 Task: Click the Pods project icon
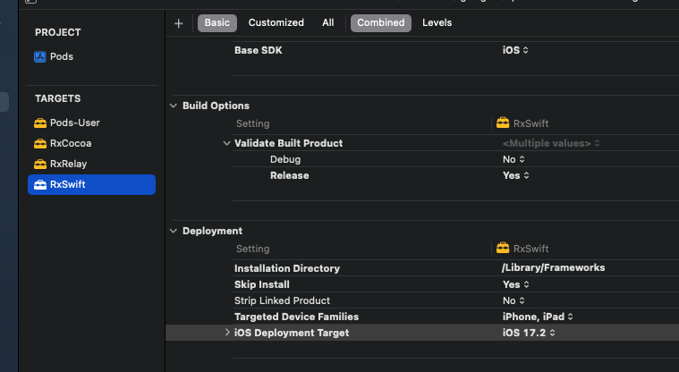(x=40, y=56)
